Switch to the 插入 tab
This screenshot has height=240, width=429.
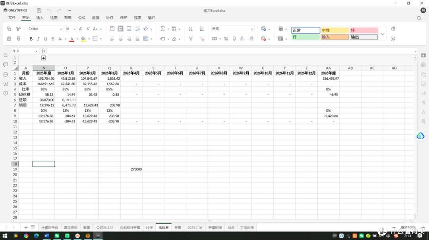[40, 17]
